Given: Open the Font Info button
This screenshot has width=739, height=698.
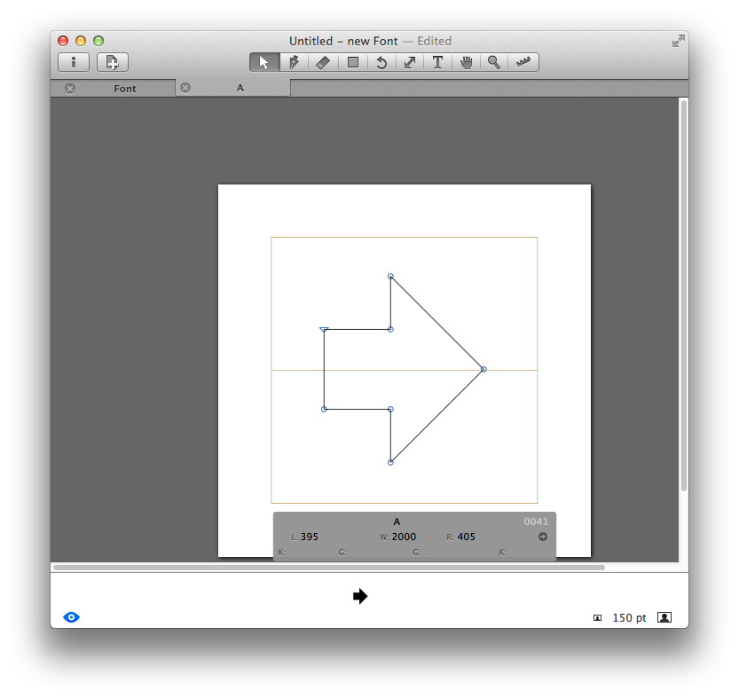Looking at the screenshot, I should [74, 62].
